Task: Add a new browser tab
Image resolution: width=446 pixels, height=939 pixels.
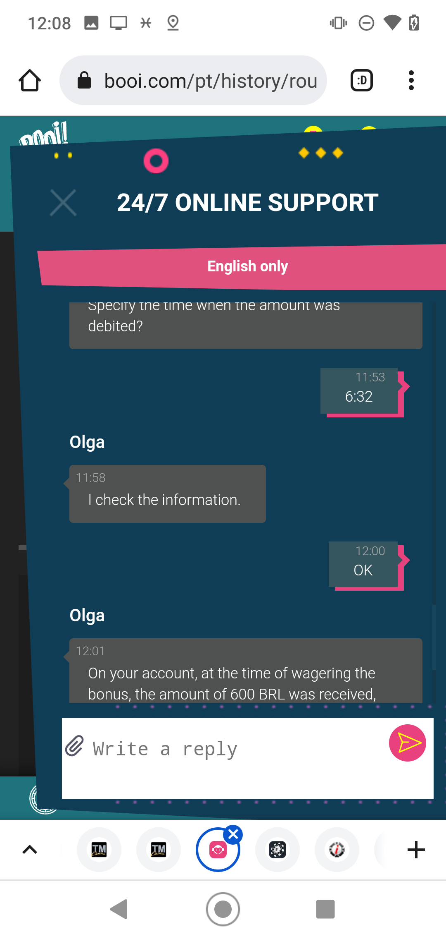Action: 416,850
